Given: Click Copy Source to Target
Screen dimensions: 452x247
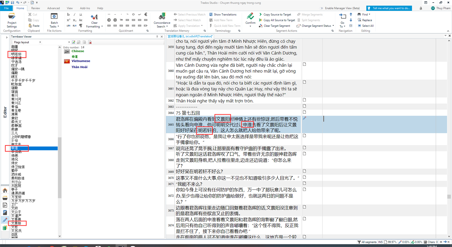Looking at the screenshot, I should 275,15.
